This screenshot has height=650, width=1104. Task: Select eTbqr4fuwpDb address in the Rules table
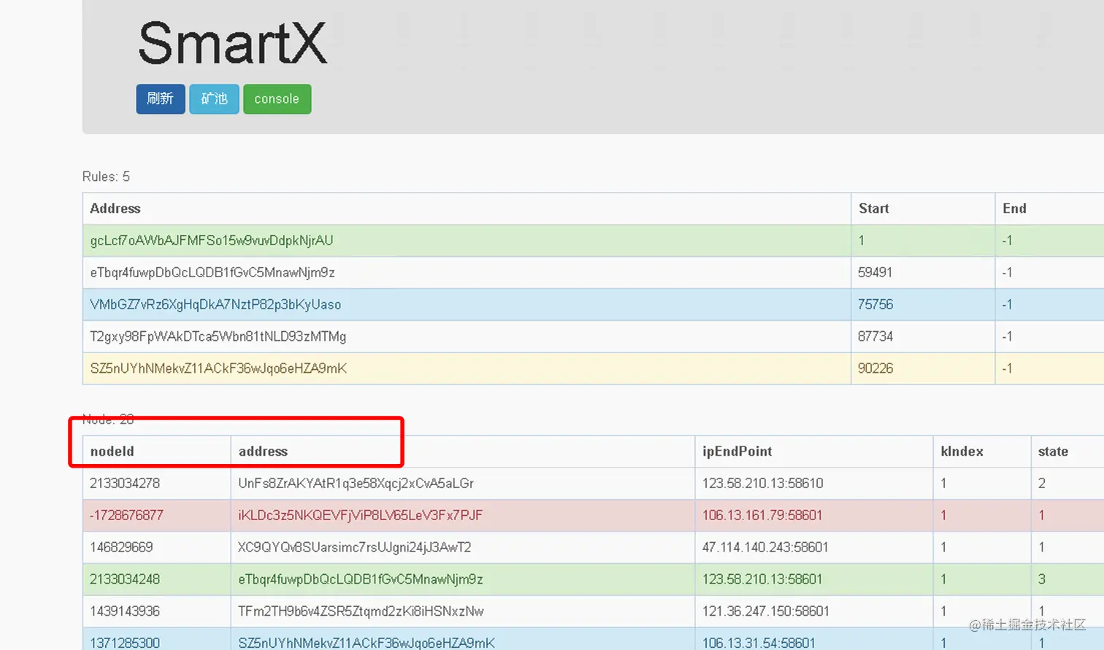coord(212,273)
